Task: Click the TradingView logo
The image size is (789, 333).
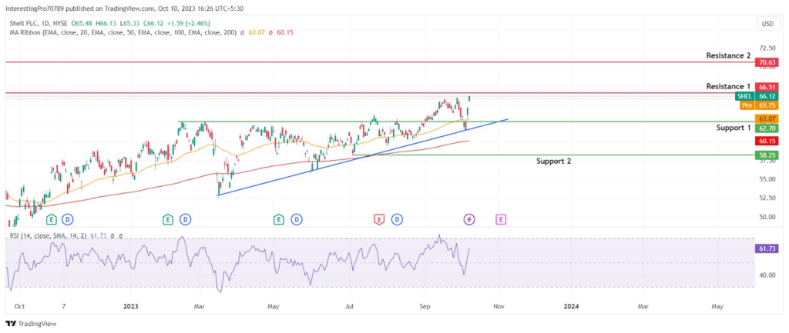Action: [31, 324]
